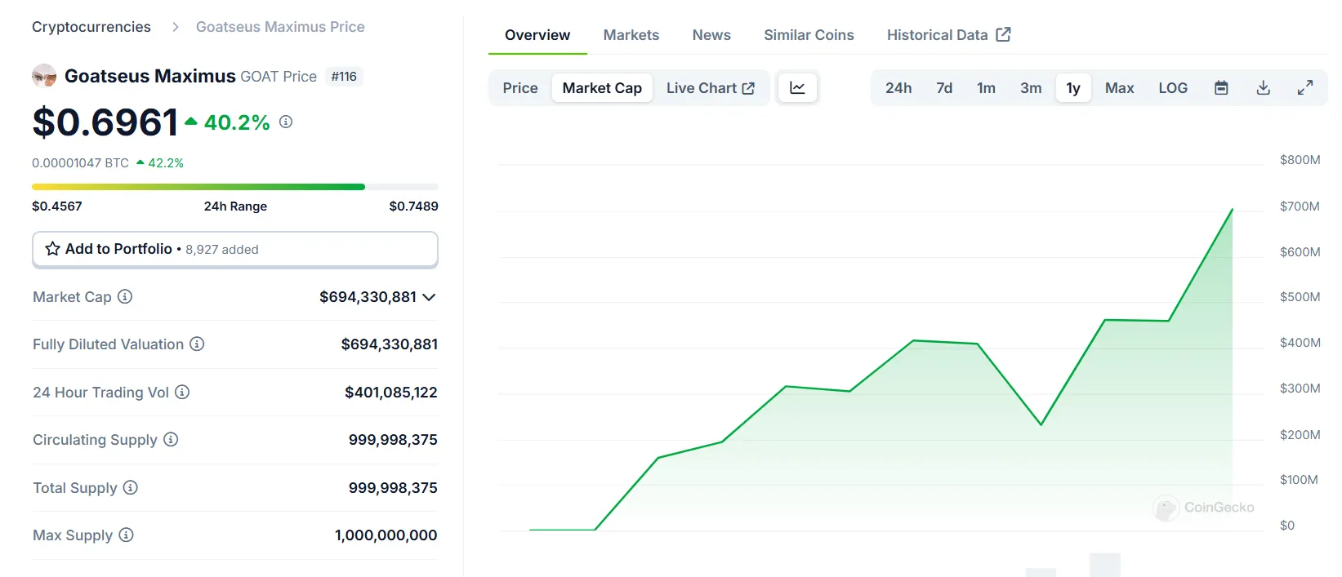The width and height of the screenshot is (1342, 577).
Task: Select the 24h time range
Action: point(898,88)
